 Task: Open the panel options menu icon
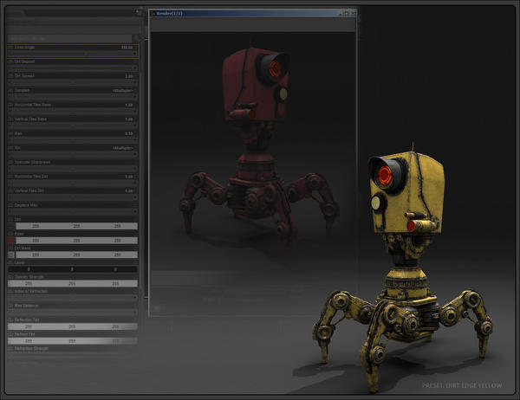click(x=139, y=12)
